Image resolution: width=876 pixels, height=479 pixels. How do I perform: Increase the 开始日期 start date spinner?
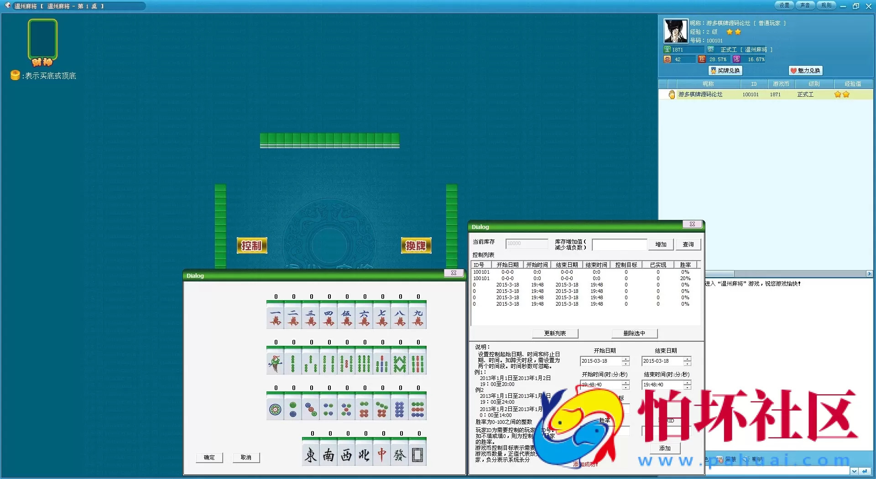pos(626,359)
